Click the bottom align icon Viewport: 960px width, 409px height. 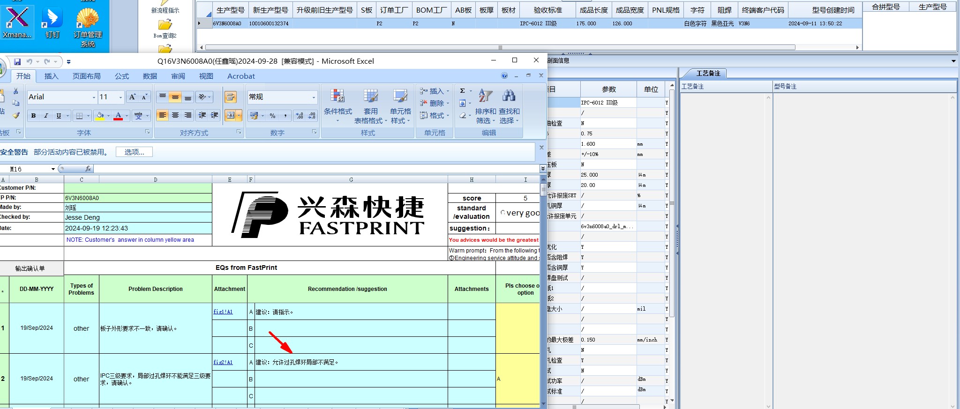[188, 97]
